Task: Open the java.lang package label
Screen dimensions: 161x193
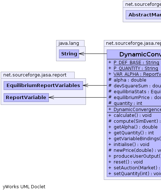Action: pyautogui.click(x=69, y=43)
